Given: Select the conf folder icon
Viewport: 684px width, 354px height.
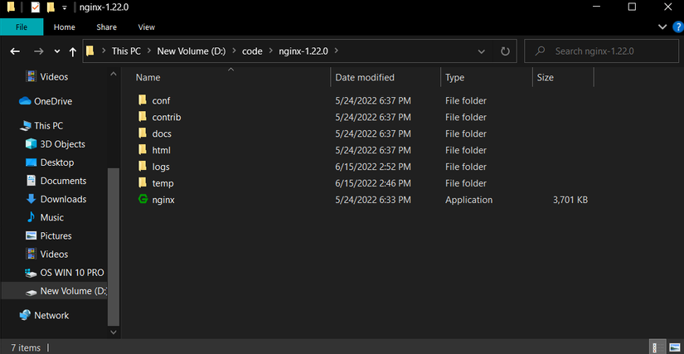Looking at the screenshot, I should tap(143, 100).
